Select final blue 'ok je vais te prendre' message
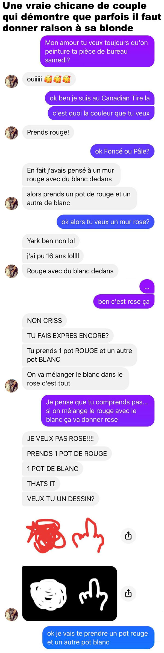 [x=98, y=638]
